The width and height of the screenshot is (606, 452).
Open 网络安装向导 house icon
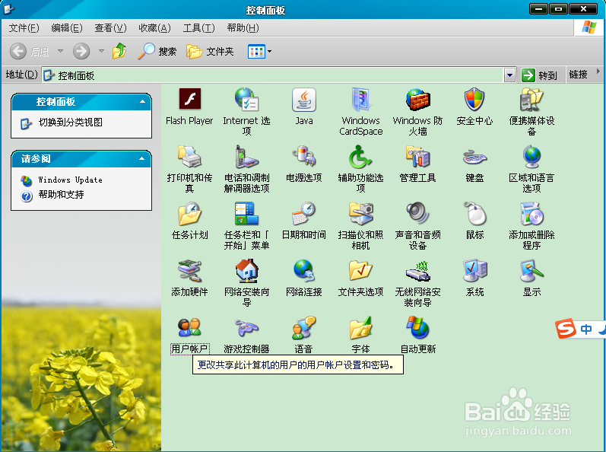246,270
